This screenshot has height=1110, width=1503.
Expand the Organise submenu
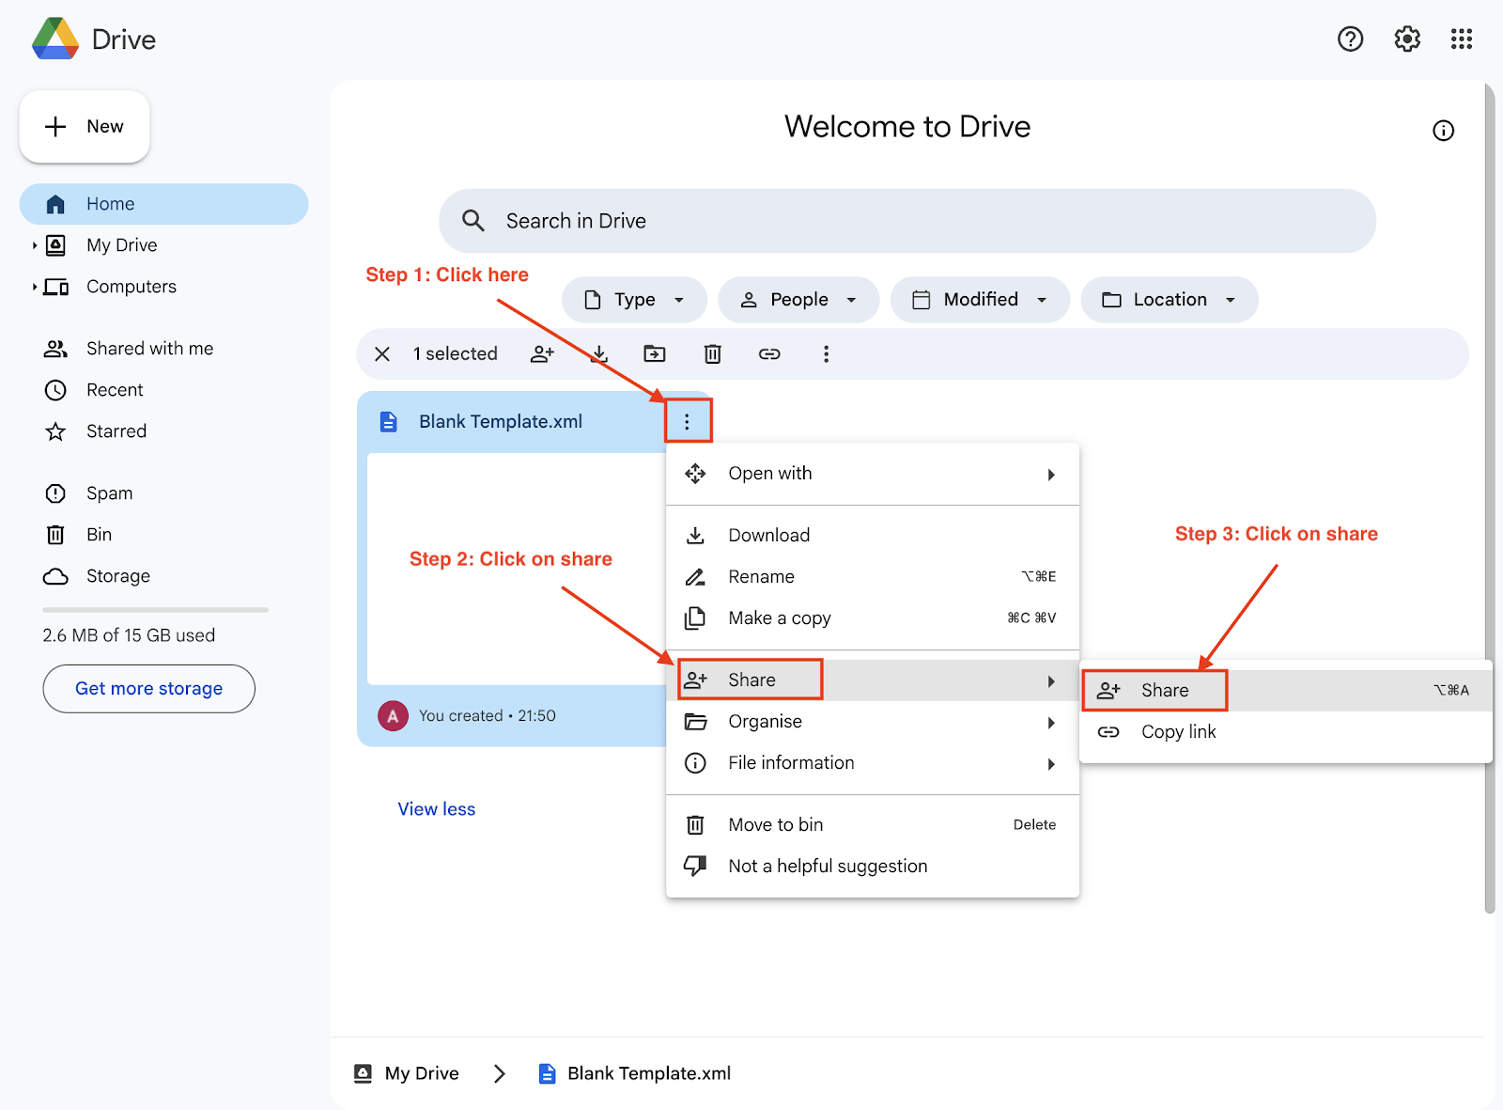(873, 722)
